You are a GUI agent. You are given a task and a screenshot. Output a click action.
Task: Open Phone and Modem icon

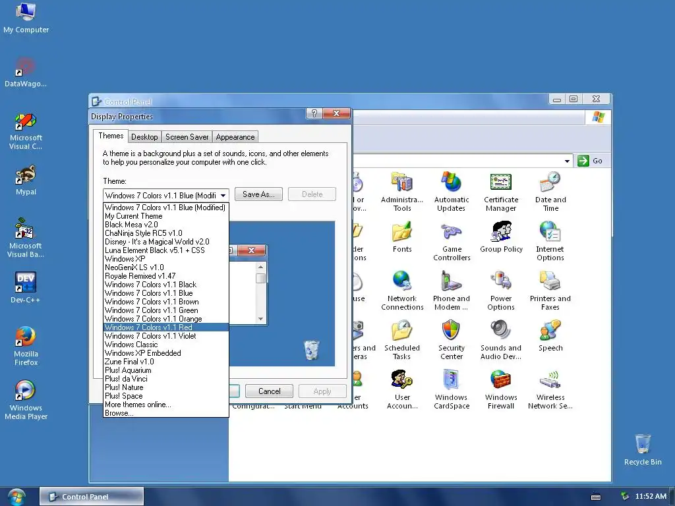coord(451,291)
